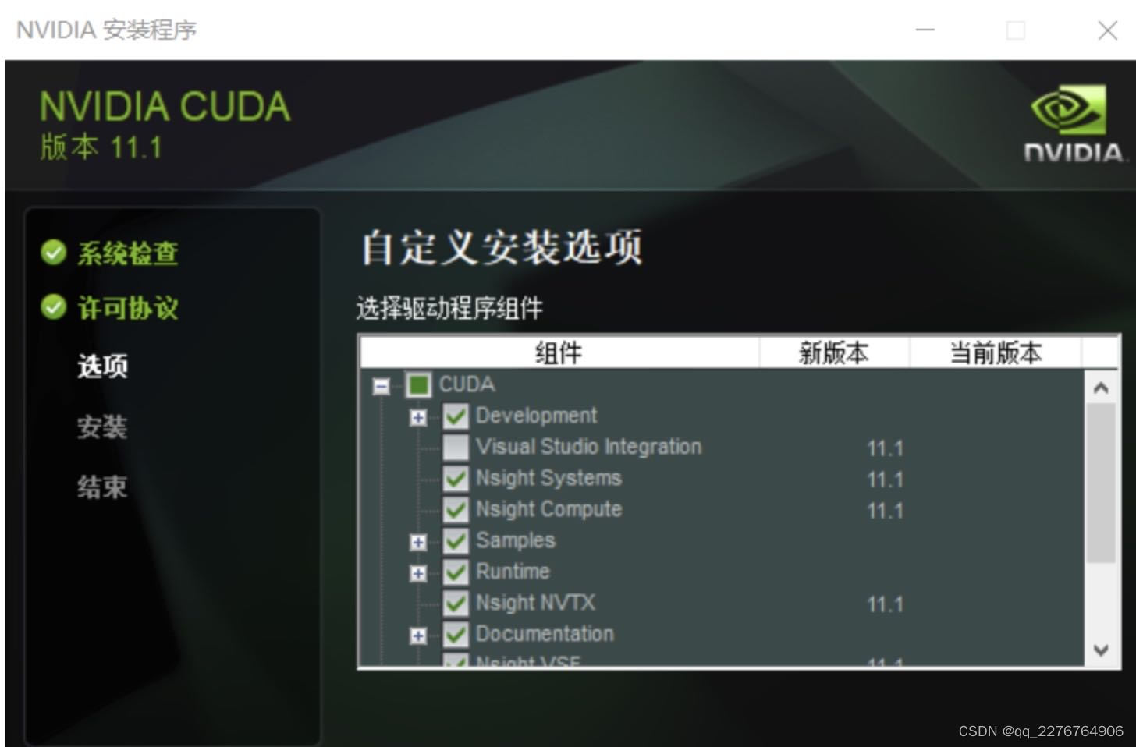Click the 选项 step in sidebar

102,366
